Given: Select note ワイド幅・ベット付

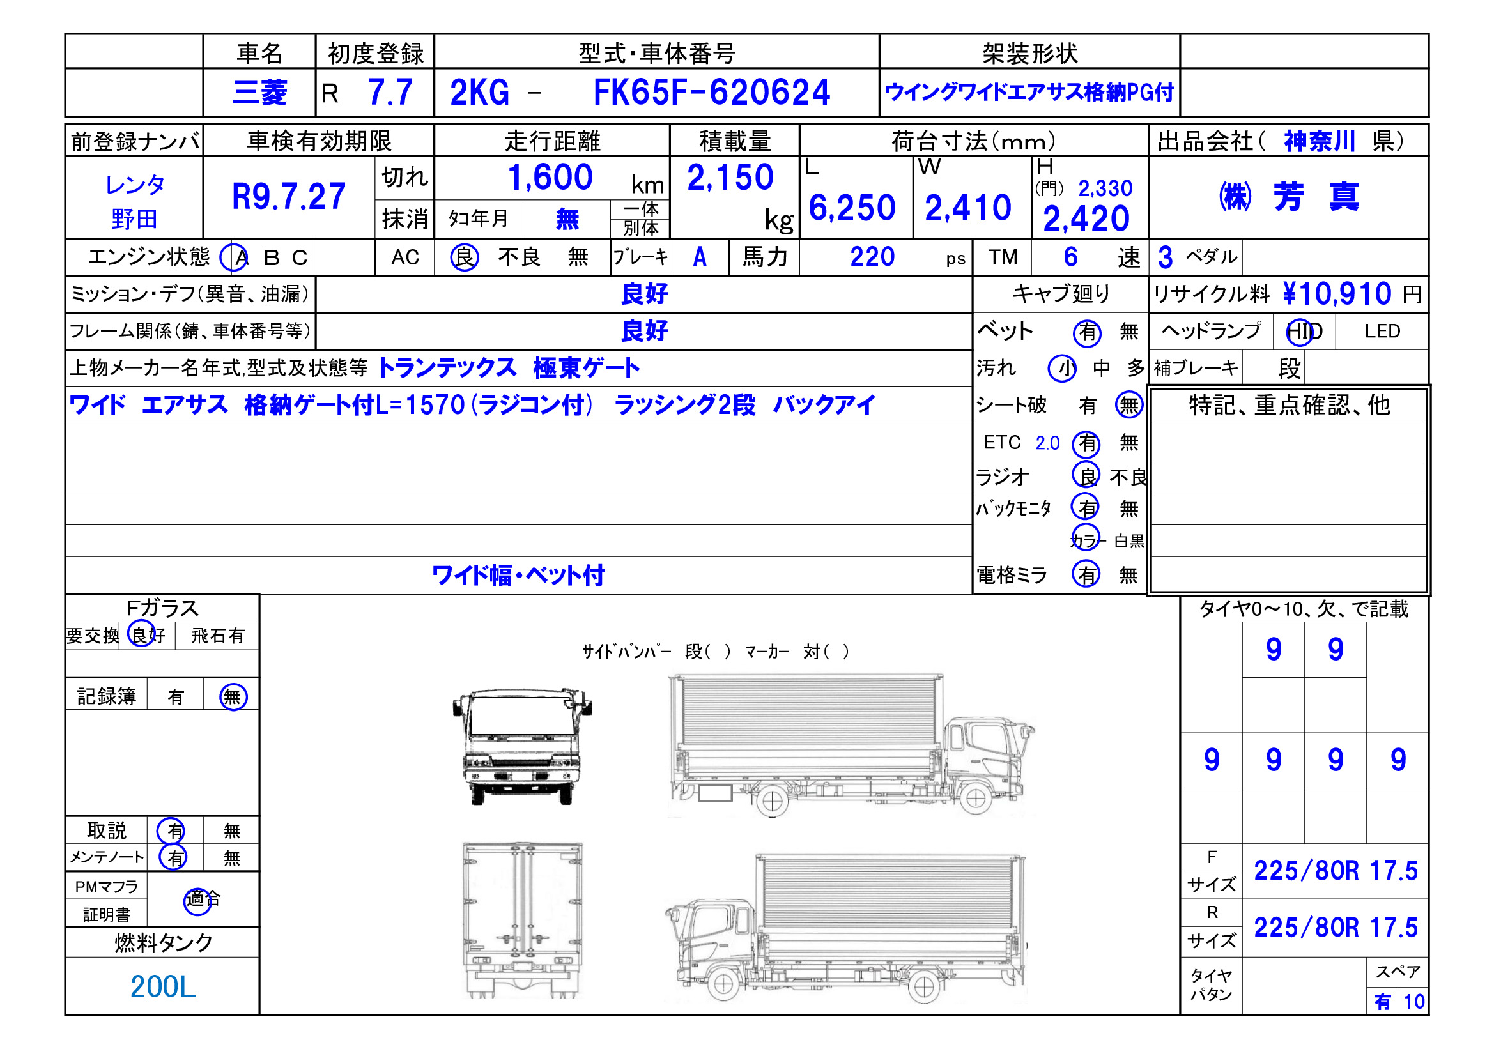Looking at the screenshot, I should (518, 576).
